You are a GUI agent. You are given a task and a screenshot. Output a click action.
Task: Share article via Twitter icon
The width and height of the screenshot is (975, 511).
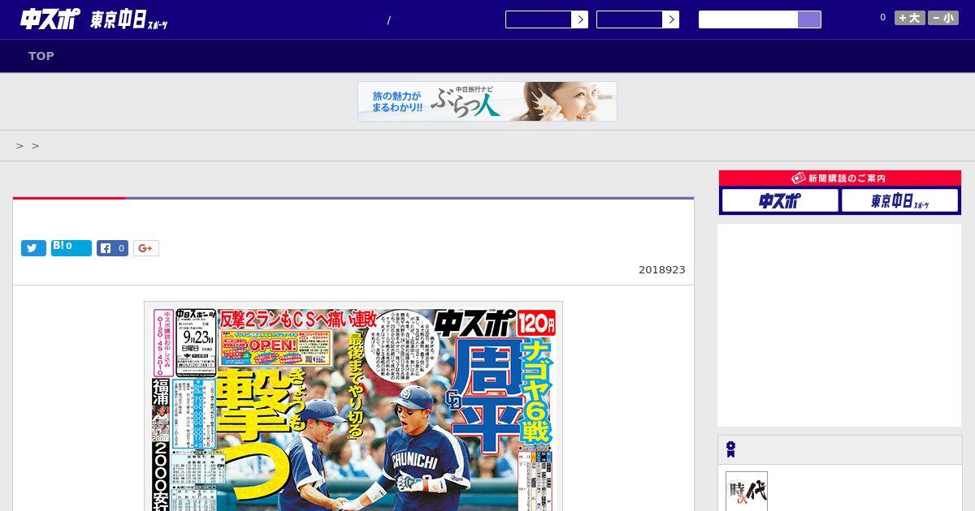[33, 248]
